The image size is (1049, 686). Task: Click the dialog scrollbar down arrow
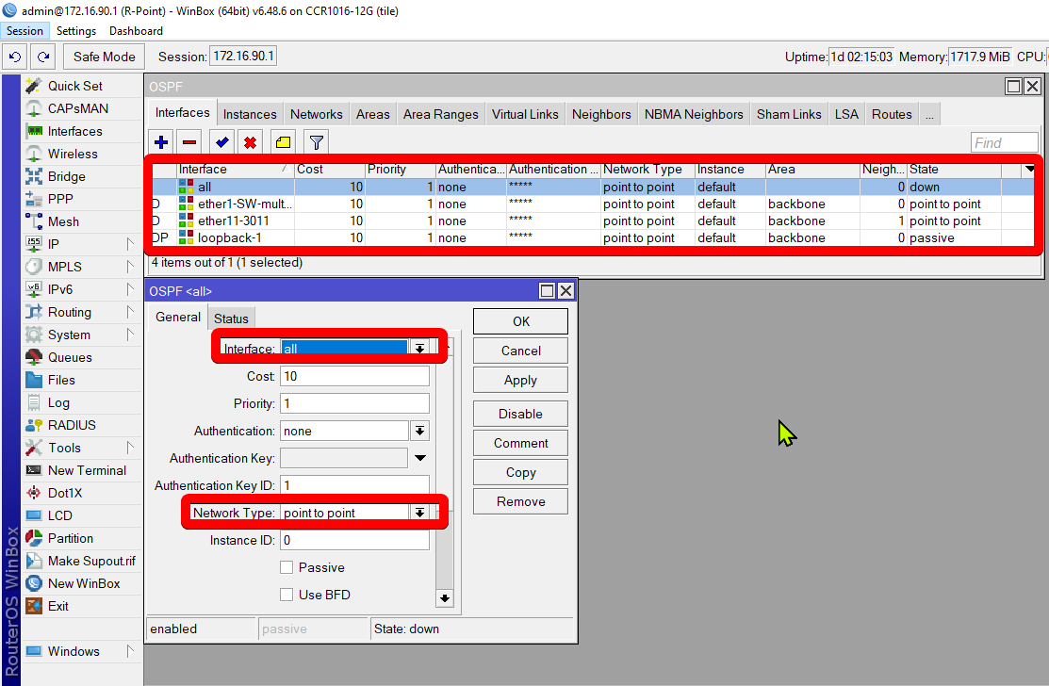click(x=445, y=598)
